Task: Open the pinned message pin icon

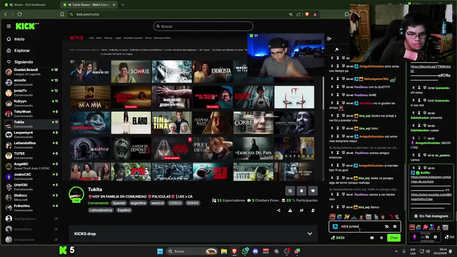Action: [x=336, y=50]
